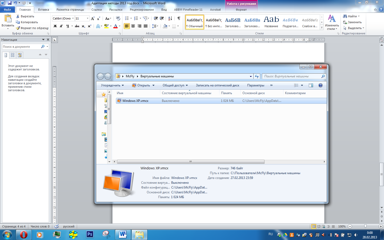Click the Format Painter (Формат по образцу) button
This screenshot has width=384, height=240.
point(32,28)
